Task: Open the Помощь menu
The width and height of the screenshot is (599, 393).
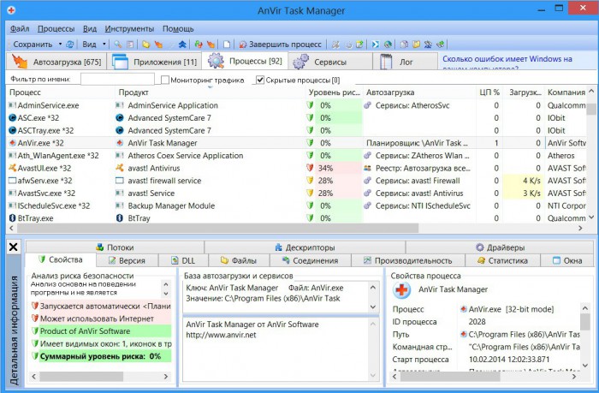Action: click(x=178, y=28)
